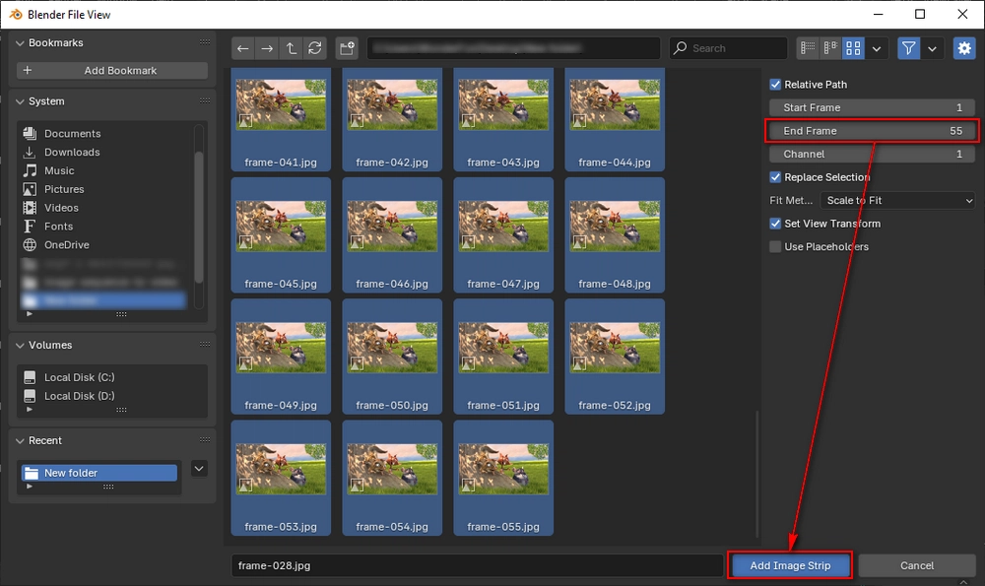Image resolution: width=985 pixels, height=586 pixels.
Task: Expand System list disclosure triangle
Action: (29, 313)
